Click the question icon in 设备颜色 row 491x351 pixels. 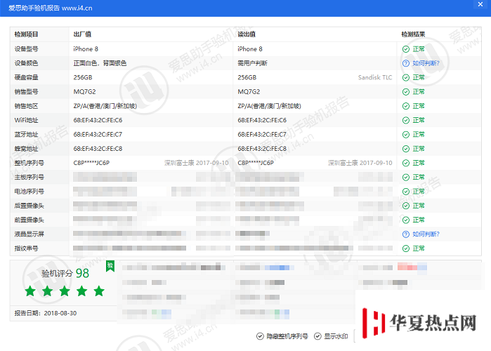pos(406,63)
